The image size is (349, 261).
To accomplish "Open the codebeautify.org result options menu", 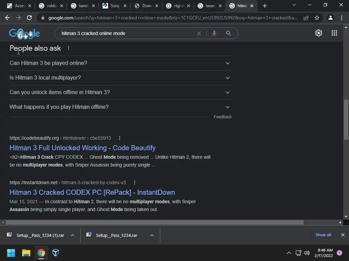I will click(120, 138).
